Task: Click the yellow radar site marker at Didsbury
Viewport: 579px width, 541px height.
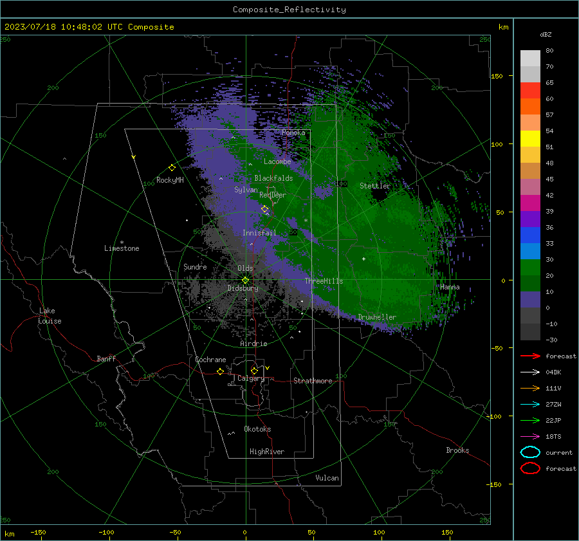Action: (x=245, y=280)
